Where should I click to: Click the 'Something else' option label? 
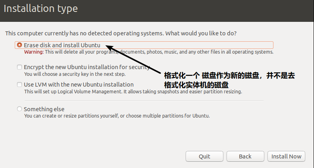click(44, 109)
